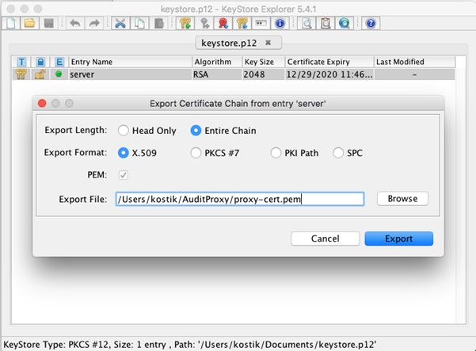Viewport: 476px width, 351px height.
Task: Click into the Export File path field
Action: (x=240, y=199)
